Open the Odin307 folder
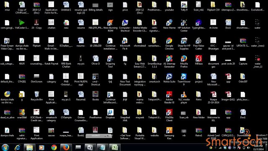 coord(243,76)
